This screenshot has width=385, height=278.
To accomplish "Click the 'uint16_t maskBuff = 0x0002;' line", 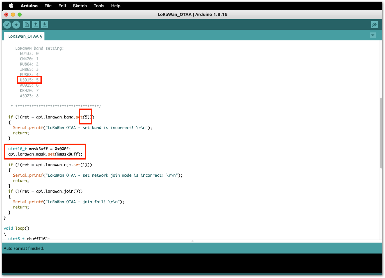I will click(x=39, y=149).
